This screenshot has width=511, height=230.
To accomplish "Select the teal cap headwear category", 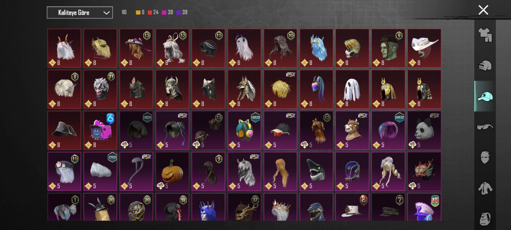I will (485, 96).
